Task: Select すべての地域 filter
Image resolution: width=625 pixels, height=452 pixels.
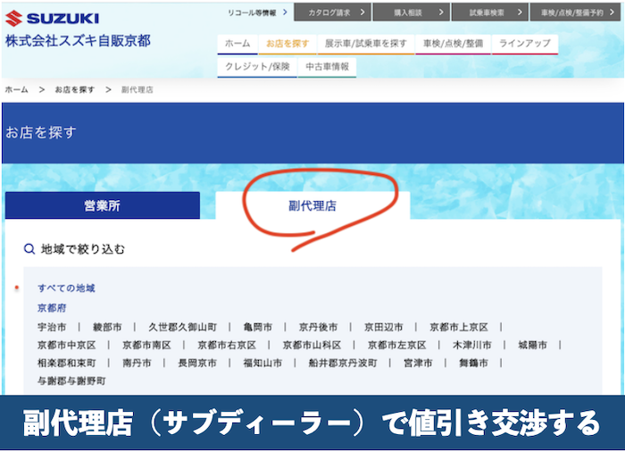Action: point(66,288)
